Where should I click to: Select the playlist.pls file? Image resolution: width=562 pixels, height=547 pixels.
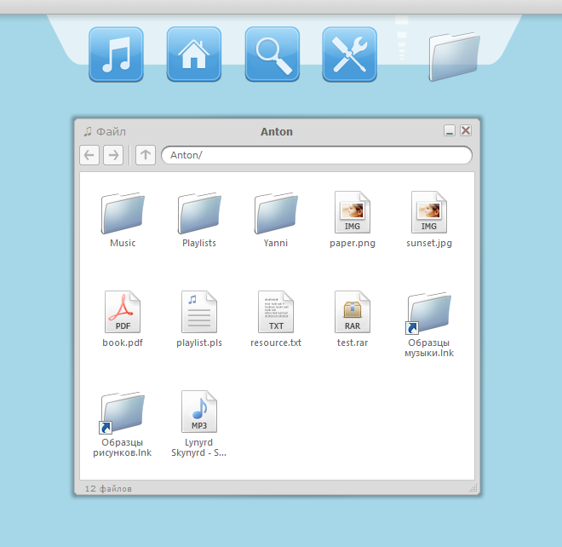[x=198, y=313]
